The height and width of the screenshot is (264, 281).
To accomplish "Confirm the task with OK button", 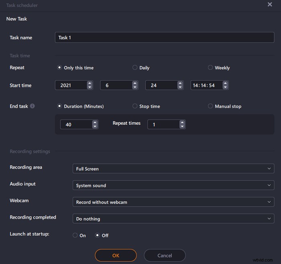I will point(116,255).
